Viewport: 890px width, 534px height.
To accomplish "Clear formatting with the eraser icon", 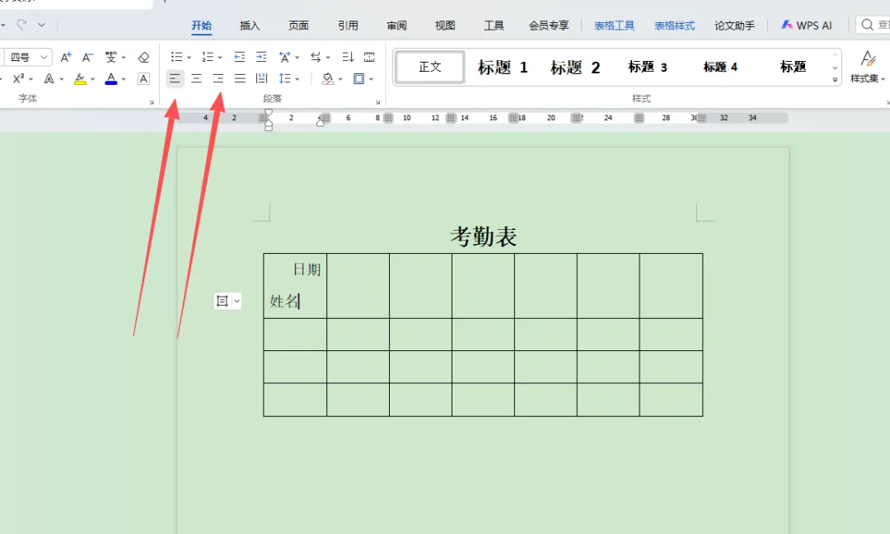I will coord(143,57).
